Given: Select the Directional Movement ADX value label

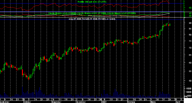Looking at the screenshot, I should tap(92, 13).
